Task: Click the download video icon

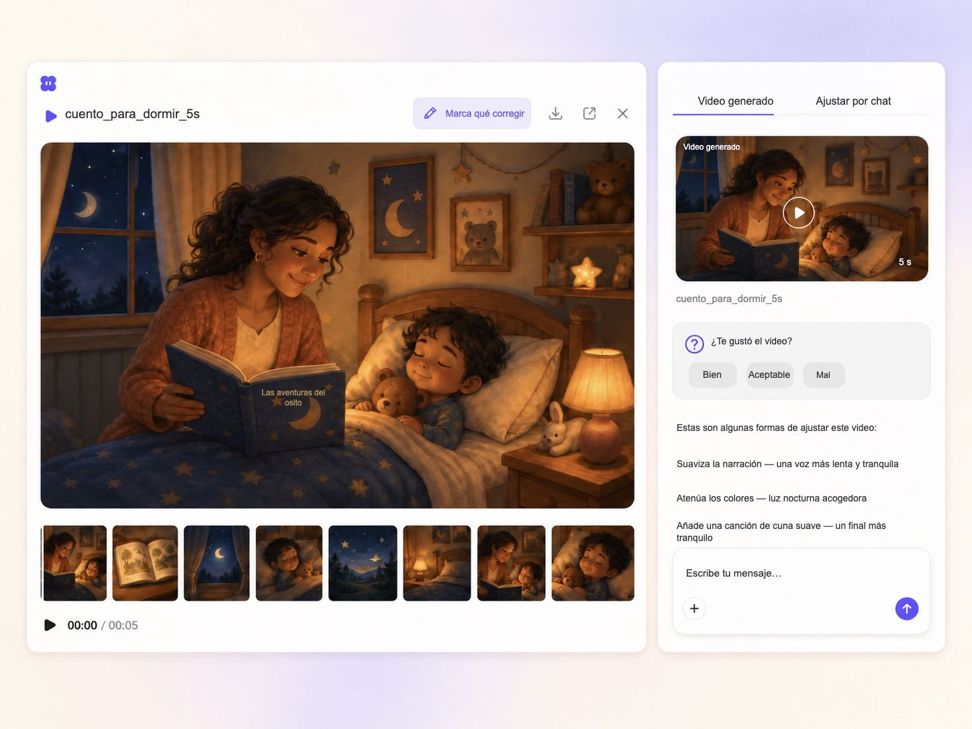Action: click(556, 113)
